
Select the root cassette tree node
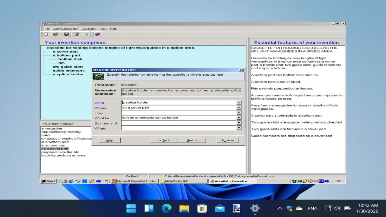120,48
